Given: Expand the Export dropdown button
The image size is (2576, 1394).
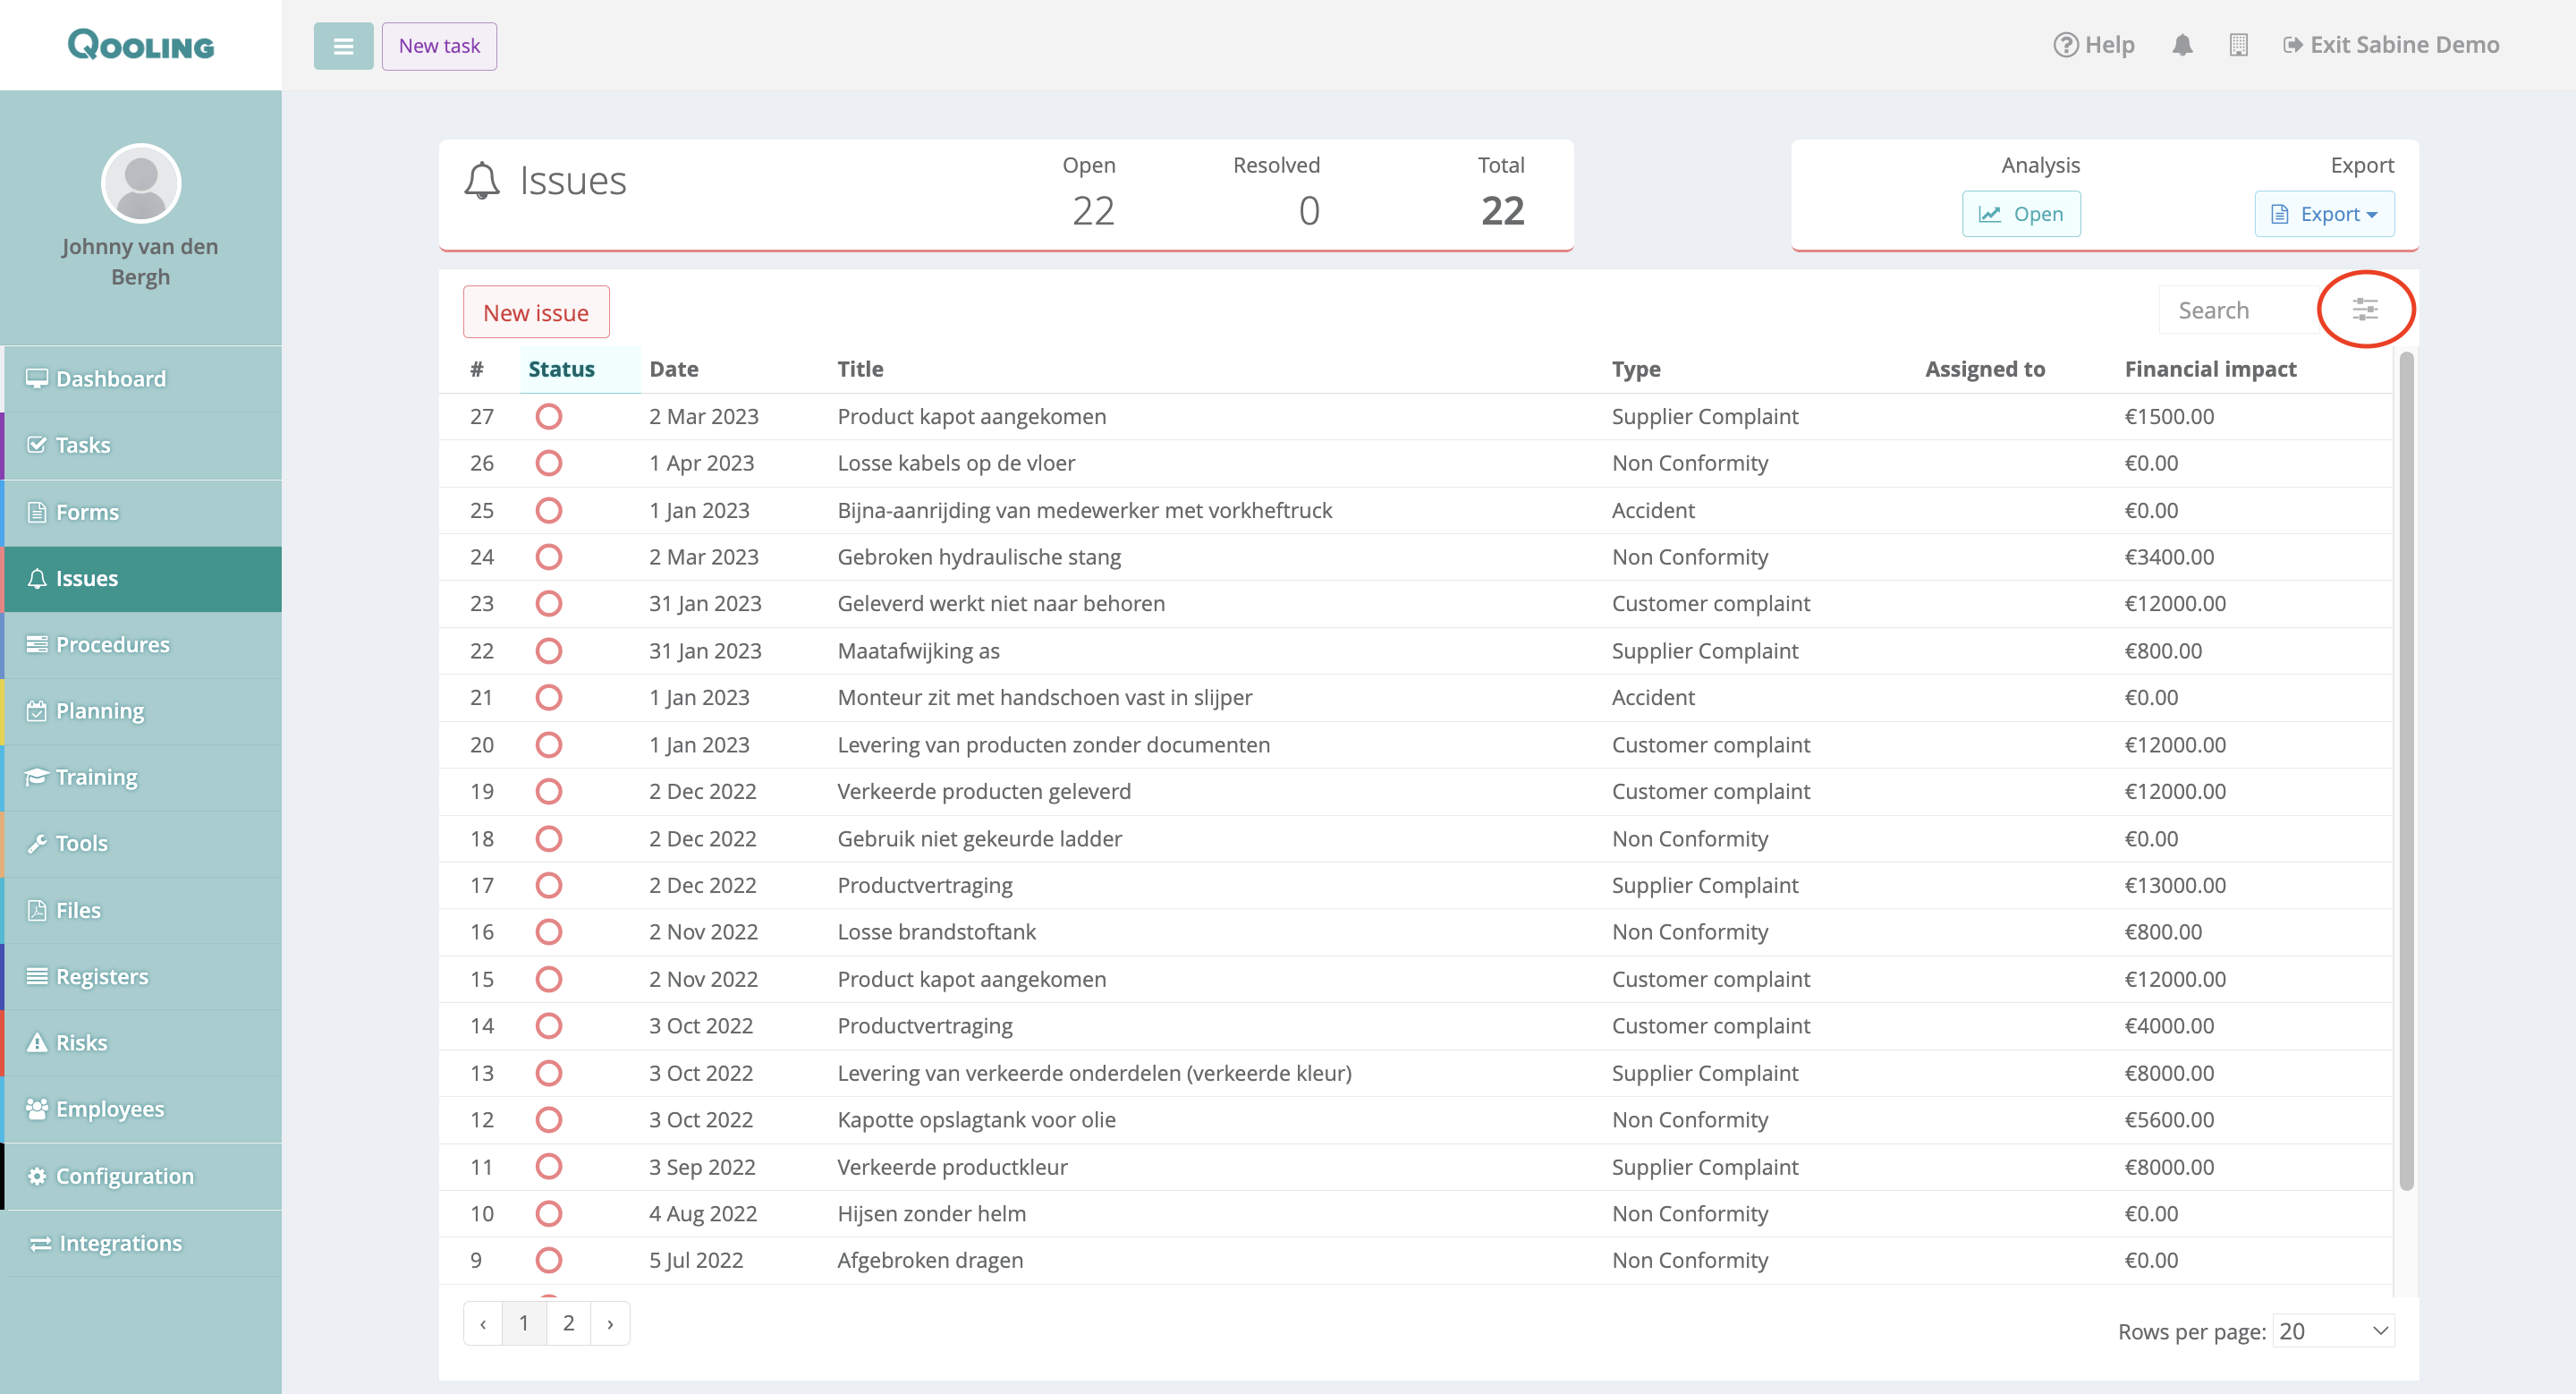Looking at the screenshot, I should coord(2323,214).
